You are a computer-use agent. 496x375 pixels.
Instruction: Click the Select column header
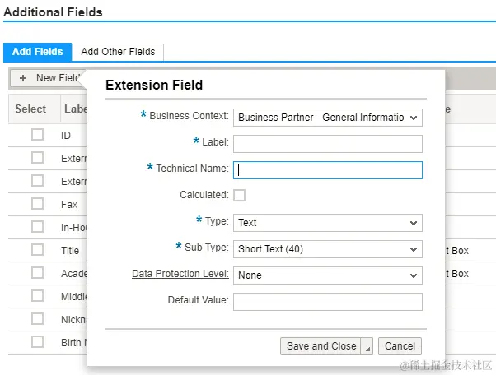tap(31, 109)
